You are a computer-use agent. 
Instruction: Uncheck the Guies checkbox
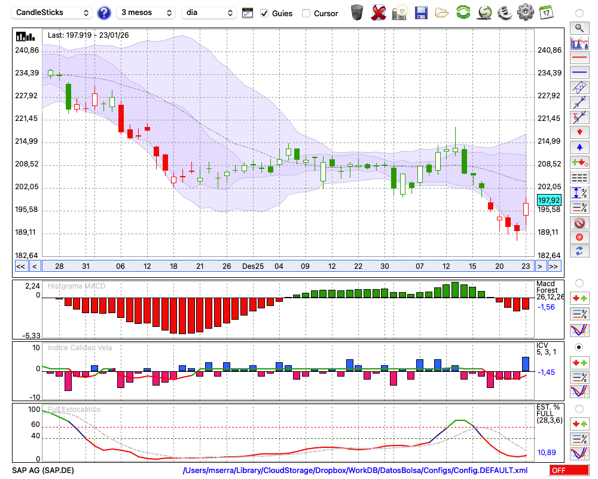(264, 13)
